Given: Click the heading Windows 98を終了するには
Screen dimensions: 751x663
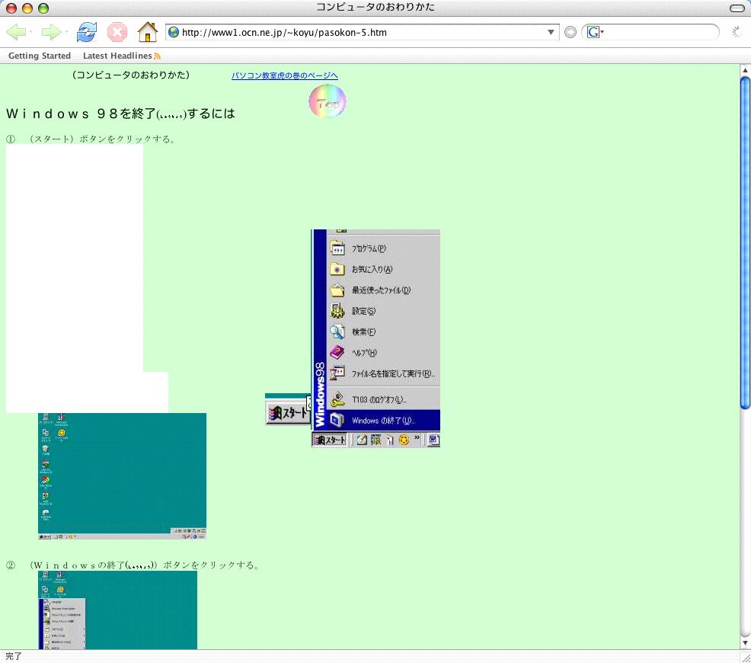Looking at the screenshot, I should 120,114.
